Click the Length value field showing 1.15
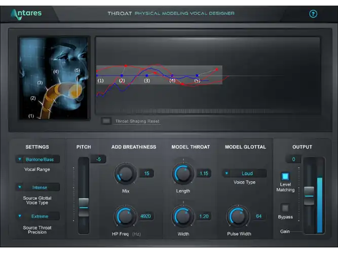The width and height of the screenshot is (338, 253). [204, 174]
